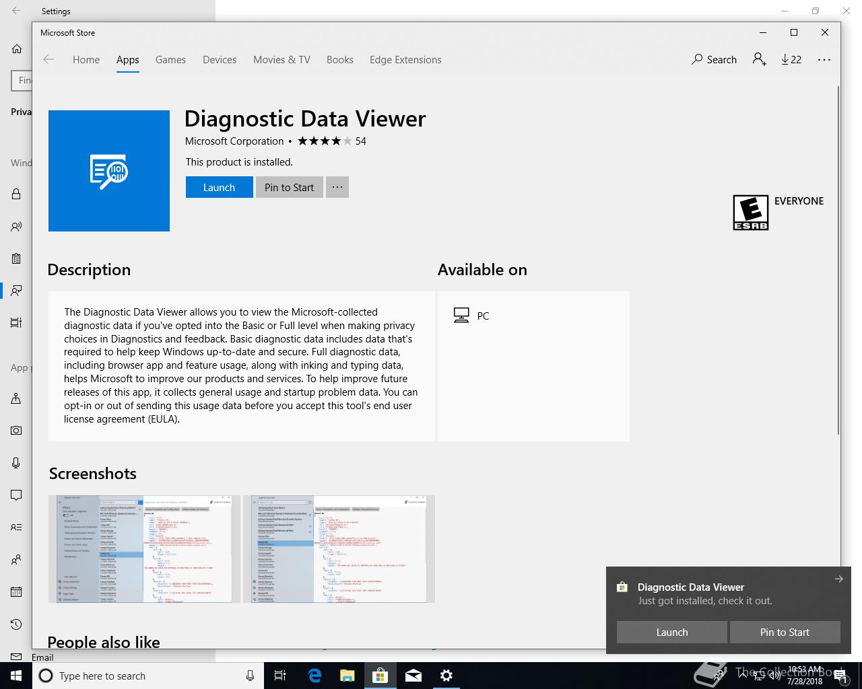Open Location icon in Settings sidebar
Screen dimensions: 862x689
click(x=16, y=398)
